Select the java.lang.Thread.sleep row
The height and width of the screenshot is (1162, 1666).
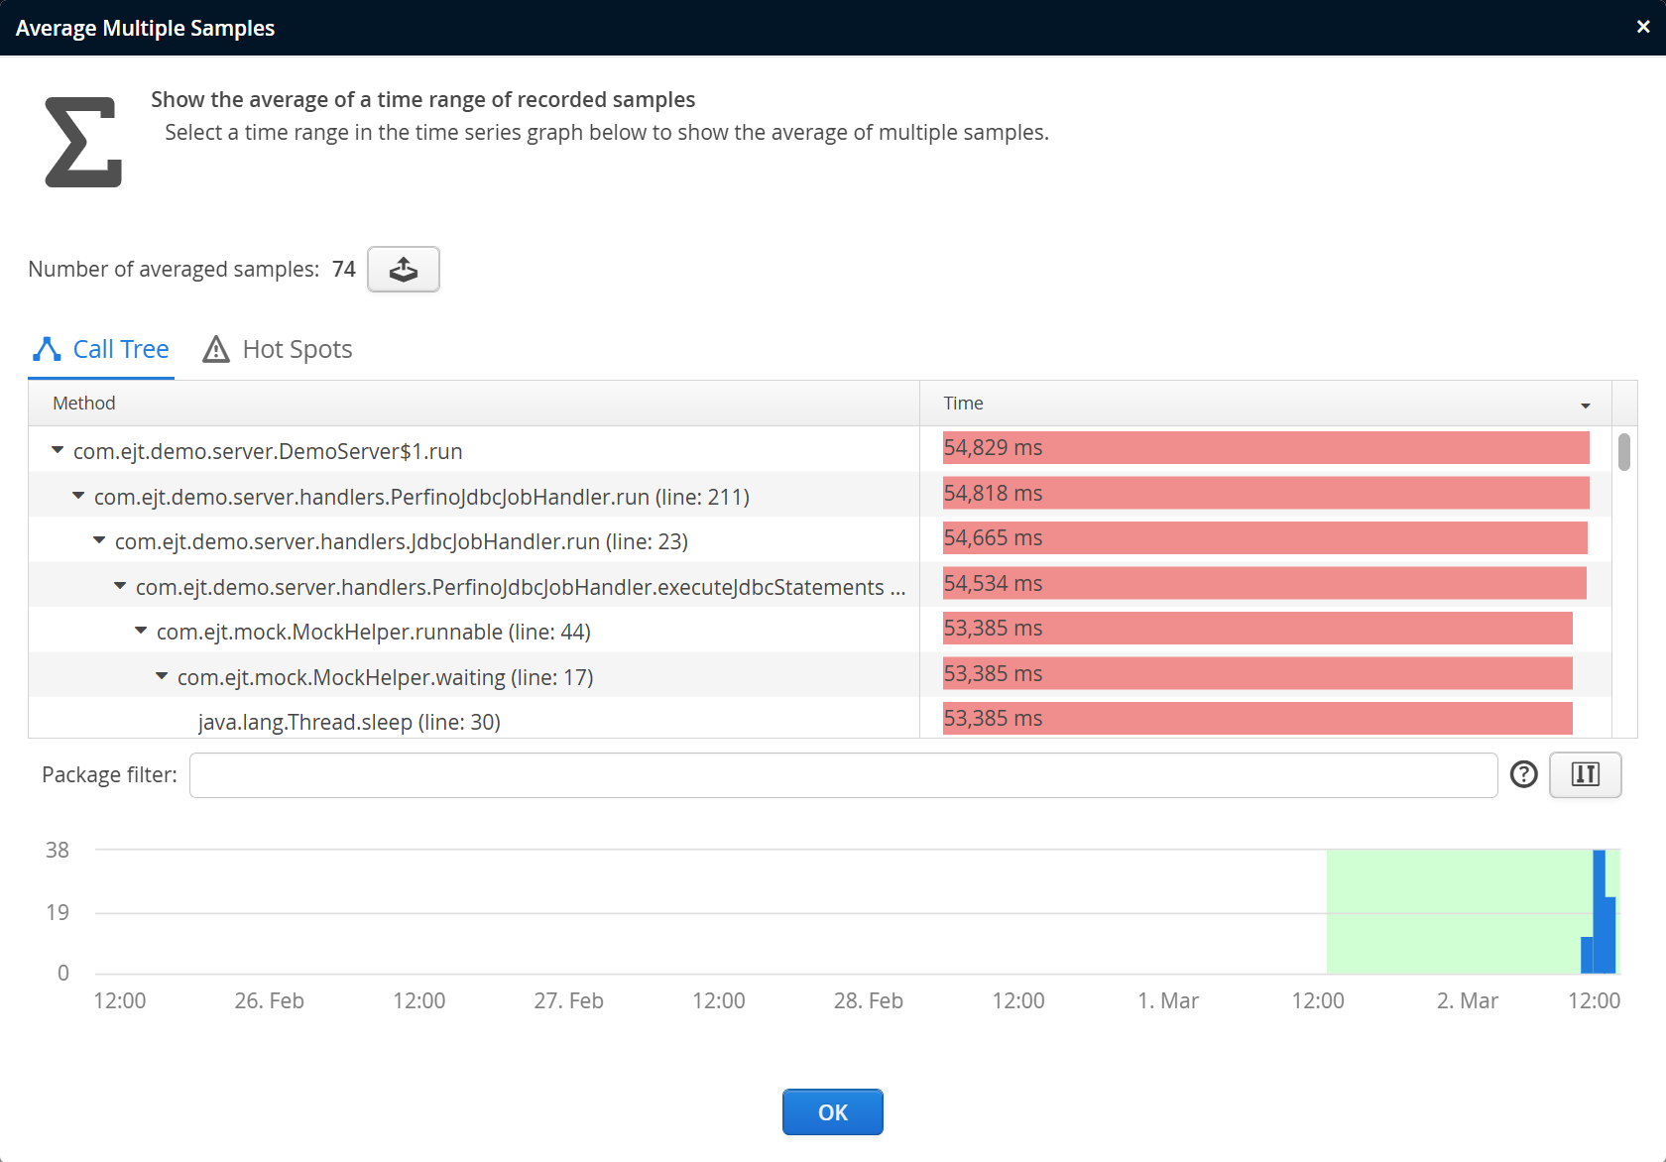(349, 722)
